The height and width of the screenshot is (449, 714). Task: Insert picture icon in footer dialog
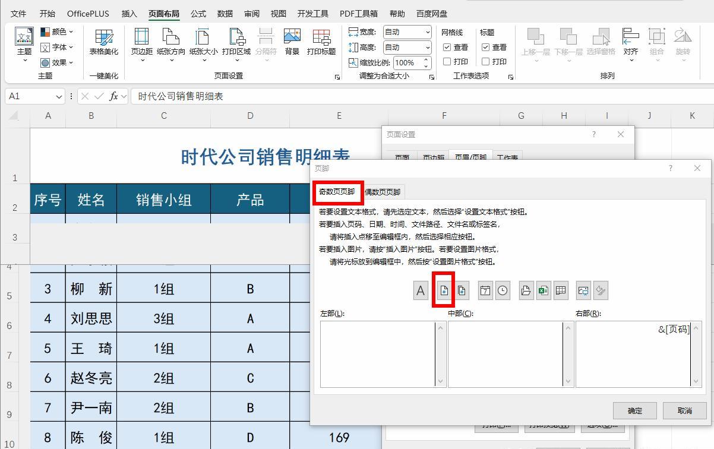pos(583,290)
